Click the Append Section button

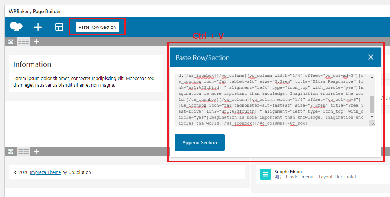click(x=200, y=142)
